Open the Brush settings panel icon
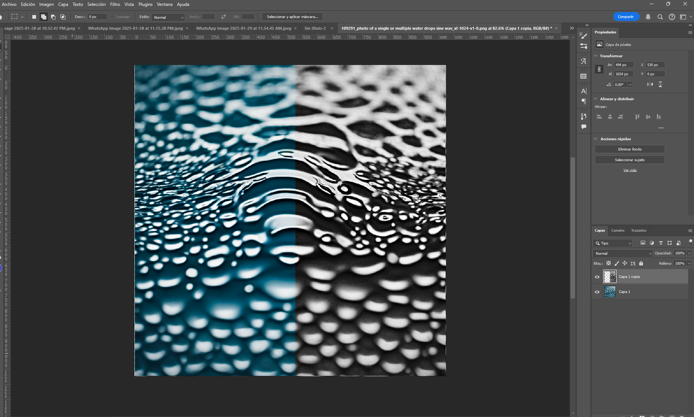The image size is (694, 417). click(x=583, y=36)
